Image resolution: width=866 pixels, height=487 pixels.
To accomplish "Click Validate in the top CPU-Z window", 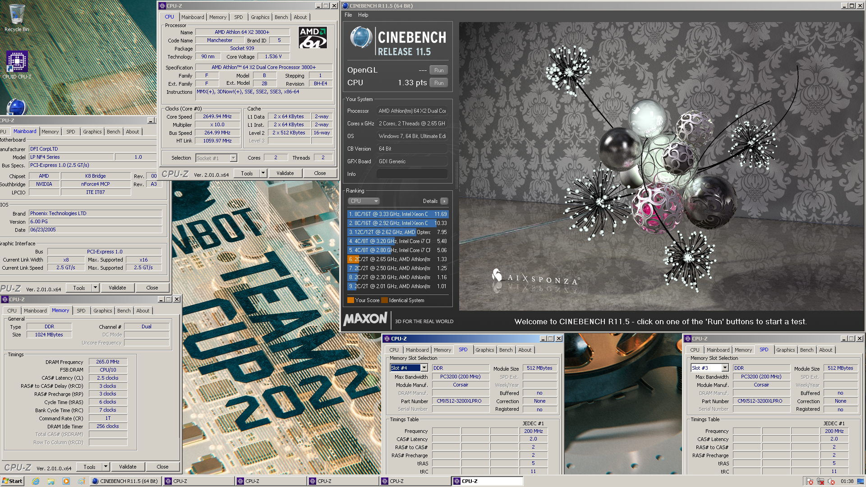I will pos(285,173).
